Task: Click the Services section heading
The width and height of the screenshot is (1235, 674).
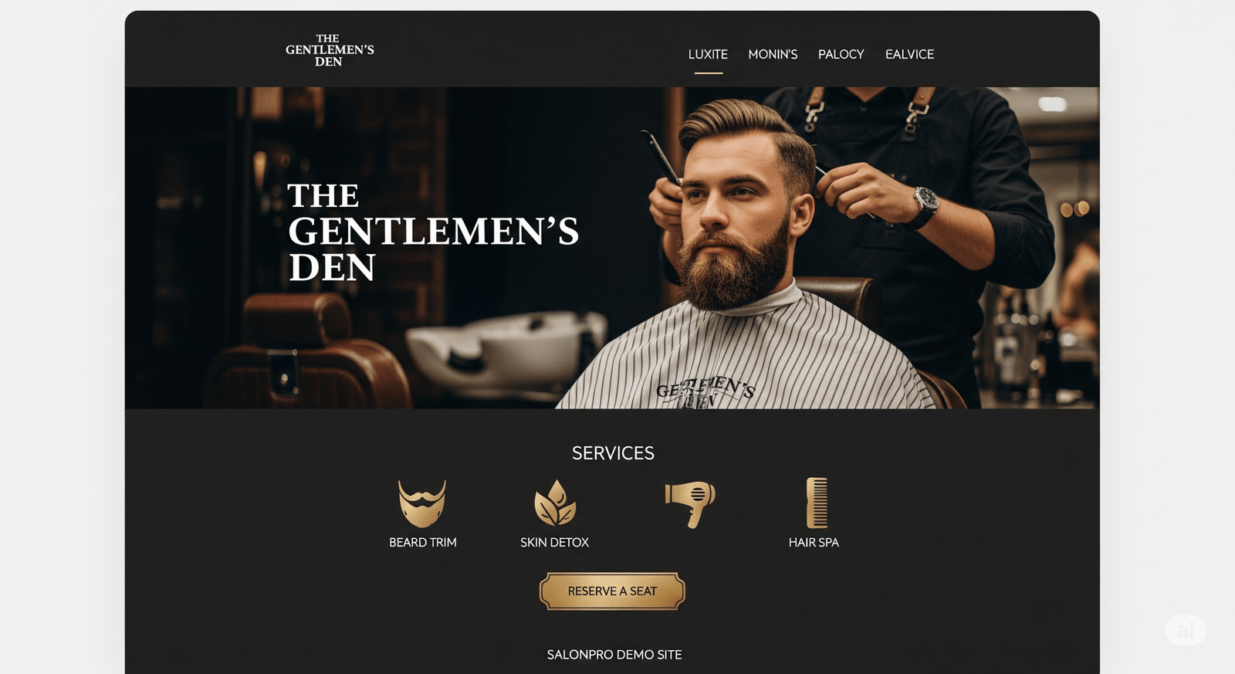Action: click(613, 453)
